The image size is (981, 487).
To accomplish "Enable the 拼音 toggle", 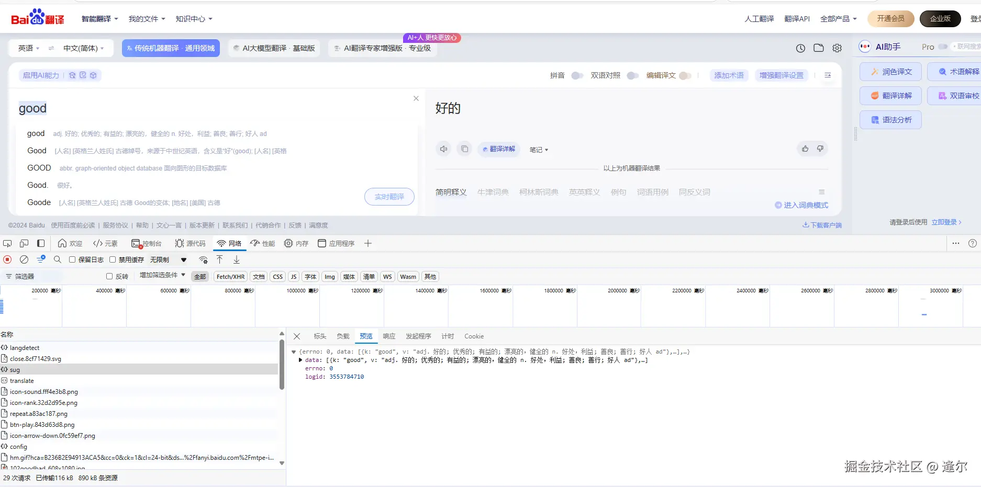I will click(x=577, y=75).
